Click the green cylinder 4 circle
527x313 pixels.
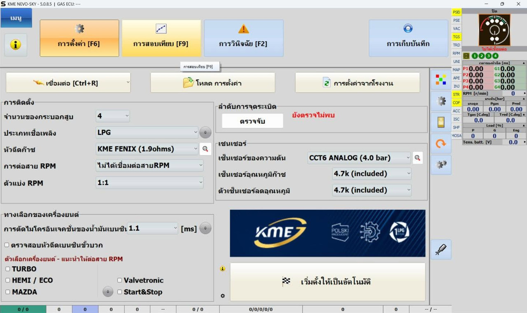pyautogui.click(x=495, y=56)
